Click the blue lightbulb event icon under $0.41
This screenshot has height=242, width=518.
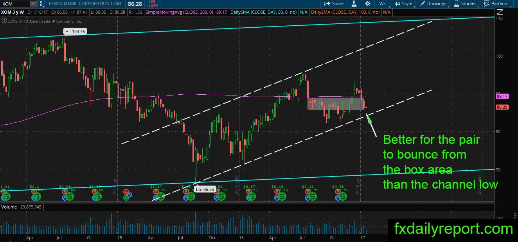click(307, 198)
